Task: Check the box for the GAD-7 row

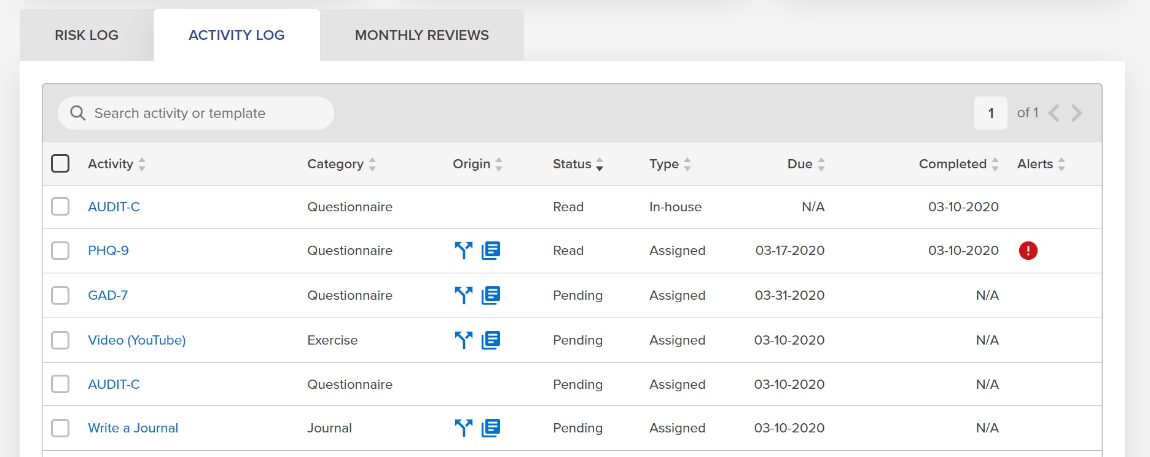Action: (60, 295)
